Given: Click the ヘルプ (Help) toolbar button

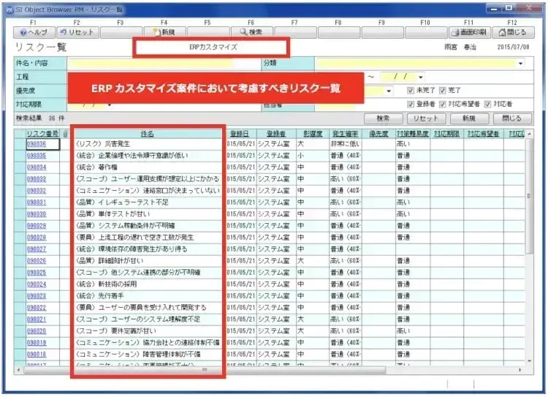Looking at the screenshot, I should click(33, 32).
